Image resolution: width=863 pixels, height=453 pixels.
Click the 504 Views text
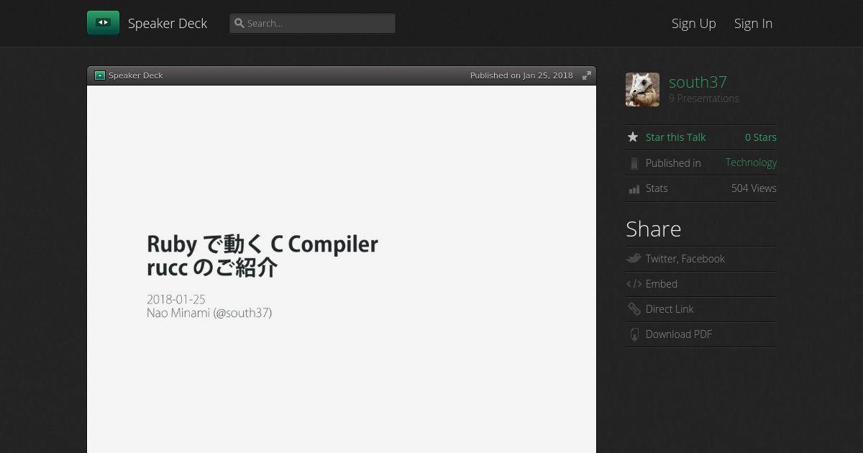pyautogui.click(x=754, y=188)
